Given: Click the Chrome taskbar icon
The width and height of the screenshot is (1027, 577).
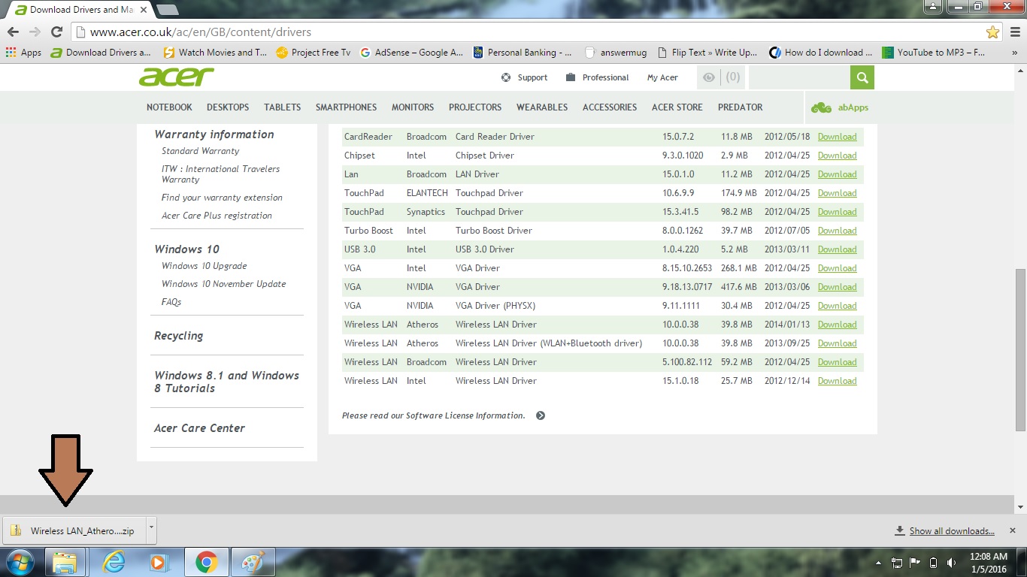Looking at the screenshot, I should 206,562.
